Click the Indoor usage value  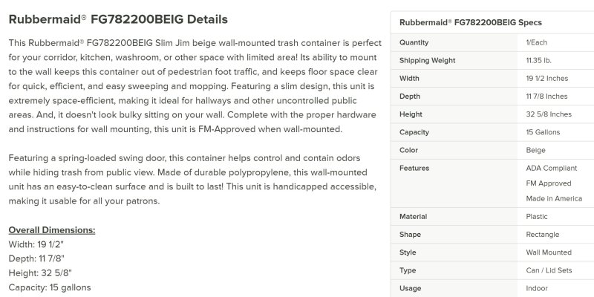[x=538, y=288]
